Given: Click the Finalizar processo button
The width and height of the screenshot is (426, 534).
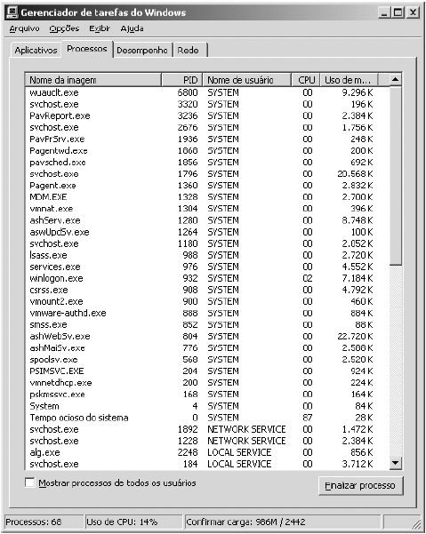Looking at the screenshot, I should point(360,485).
